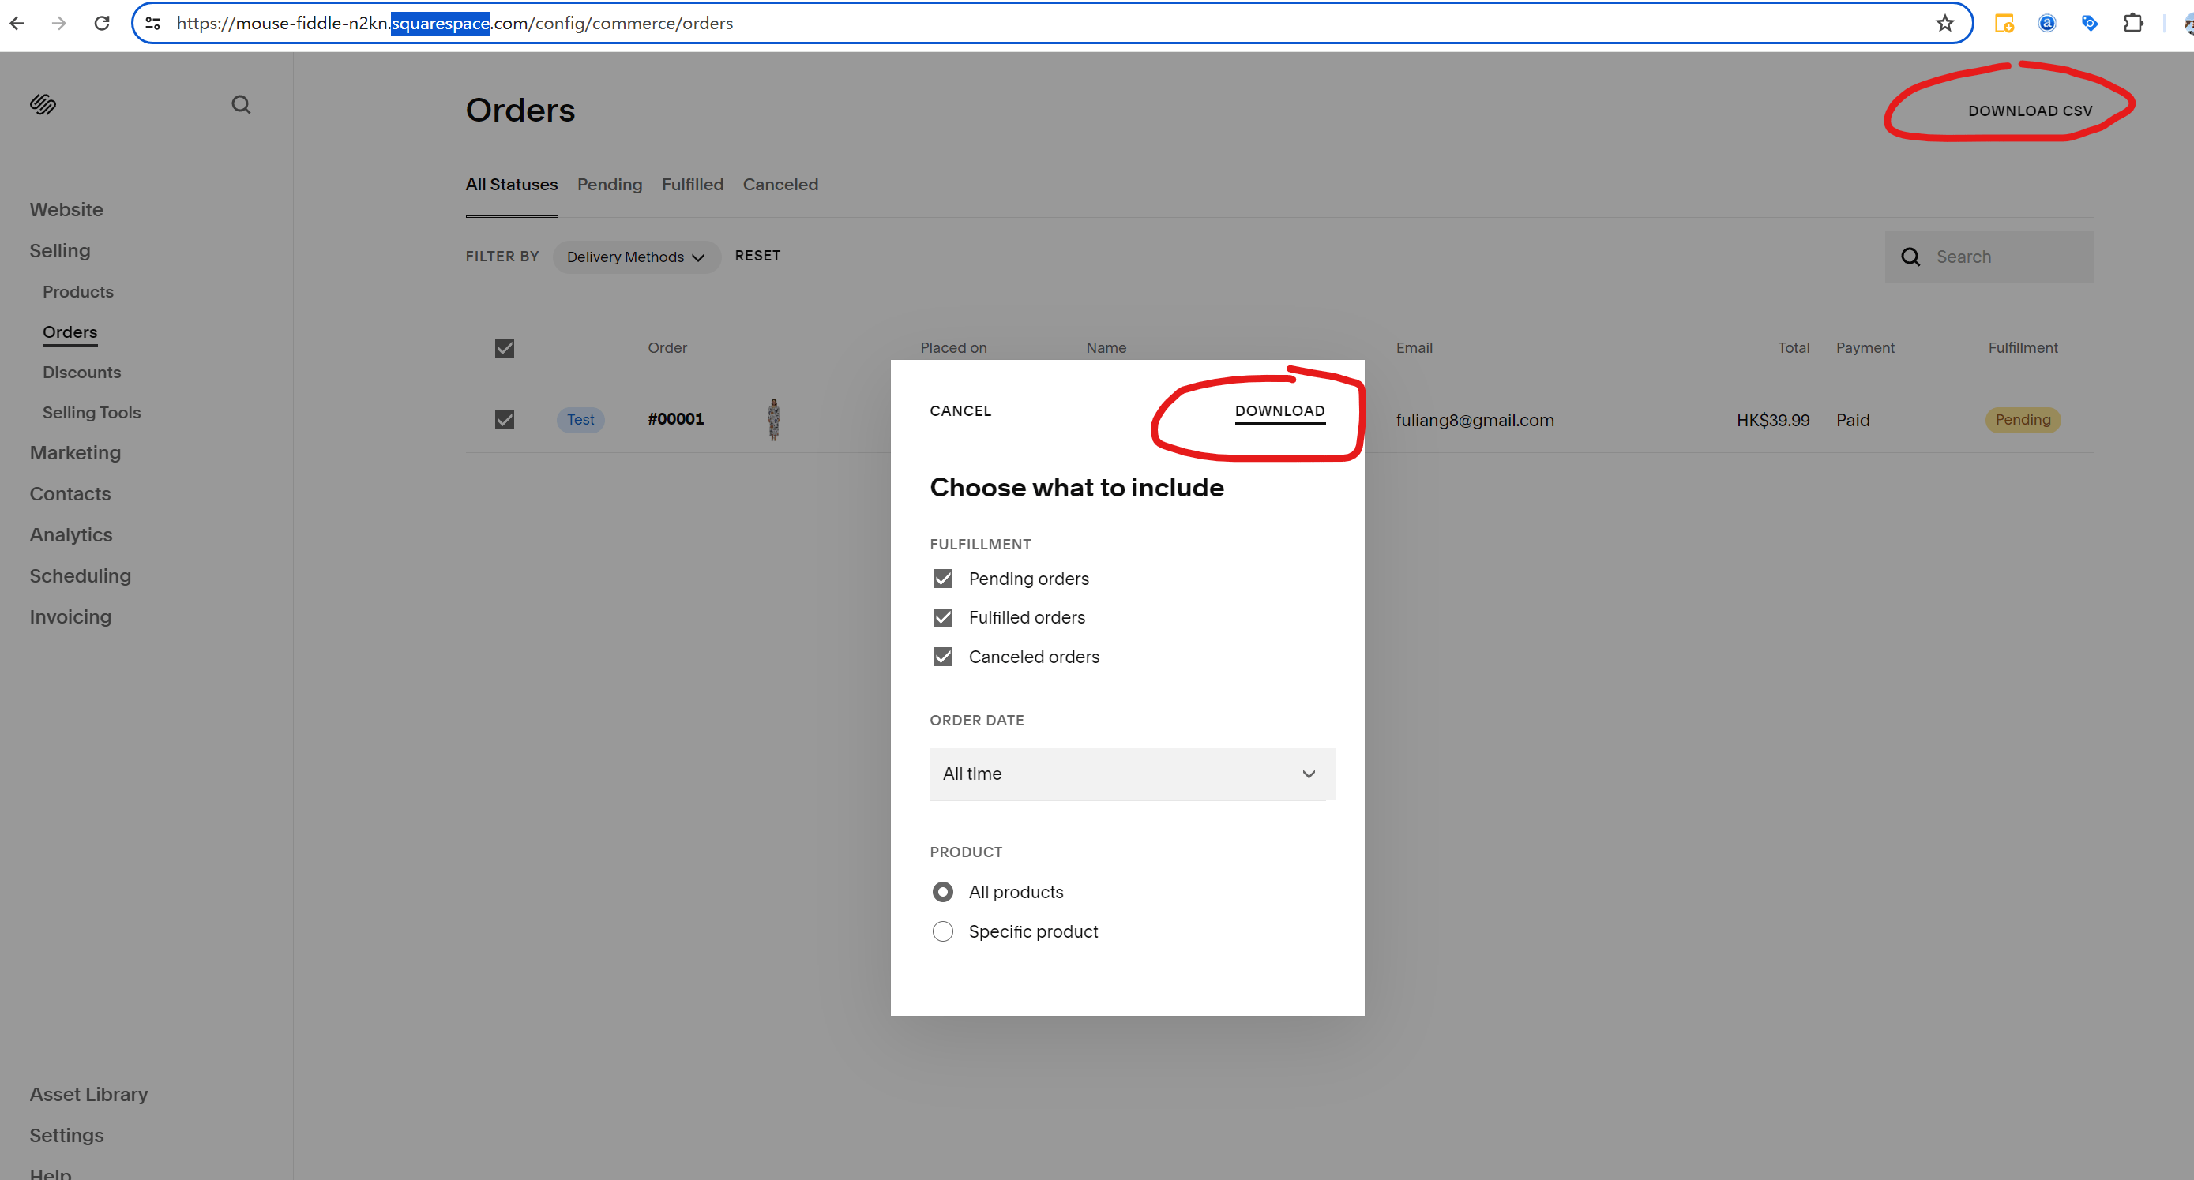This screenshot has height=1180, width=2194.
Task: Open Analytics in sidebar
Action: tap(71, 534)
